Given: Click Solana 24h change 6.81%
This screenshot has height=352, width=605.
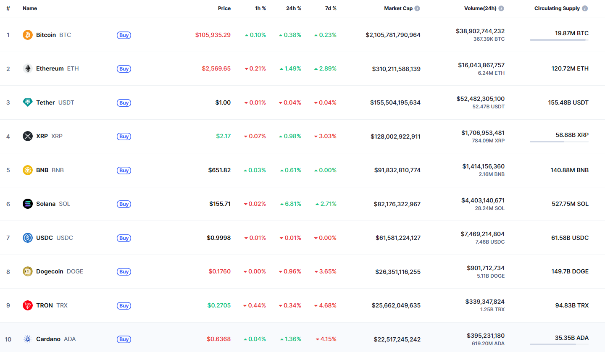Looking at the screenshot, I should click(x=291, y=204).
